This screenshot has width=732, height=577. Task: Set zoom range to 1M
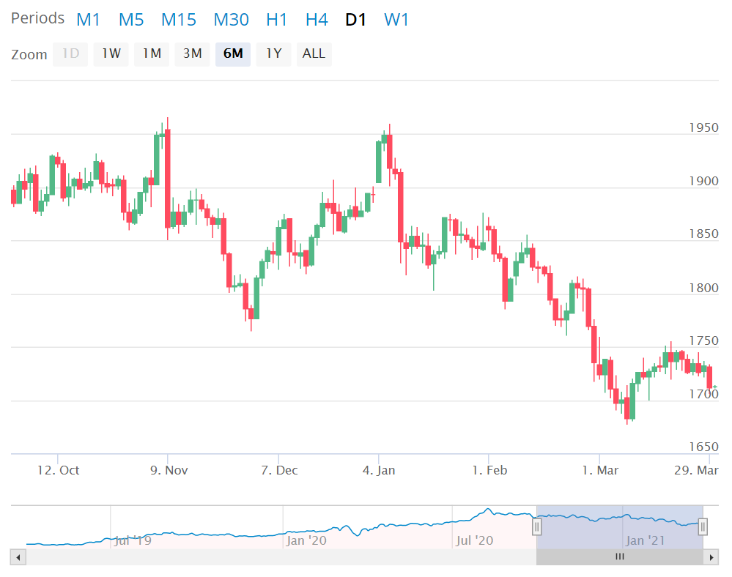[x=152, y=54]
